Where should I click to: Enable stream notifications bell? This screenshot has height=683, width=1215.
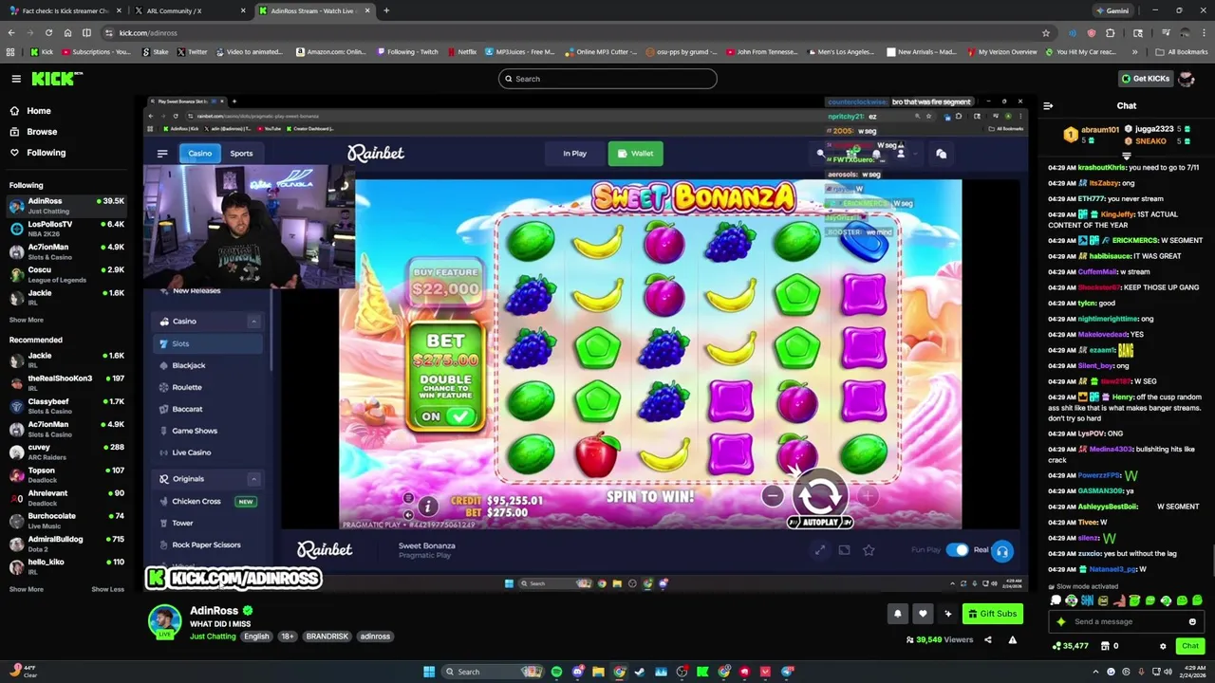pyautogui.click(x=897, y=614)
